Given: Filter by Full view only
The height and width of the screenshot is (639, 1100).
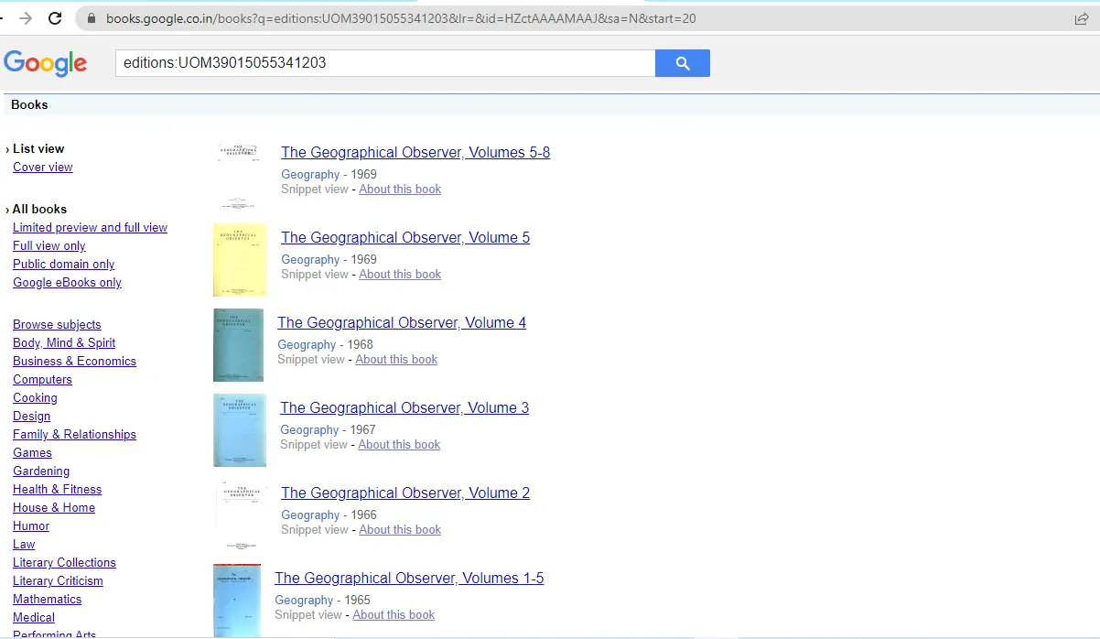Looking at the screenshot, I should pyautogui.click(x=49, y=246).
